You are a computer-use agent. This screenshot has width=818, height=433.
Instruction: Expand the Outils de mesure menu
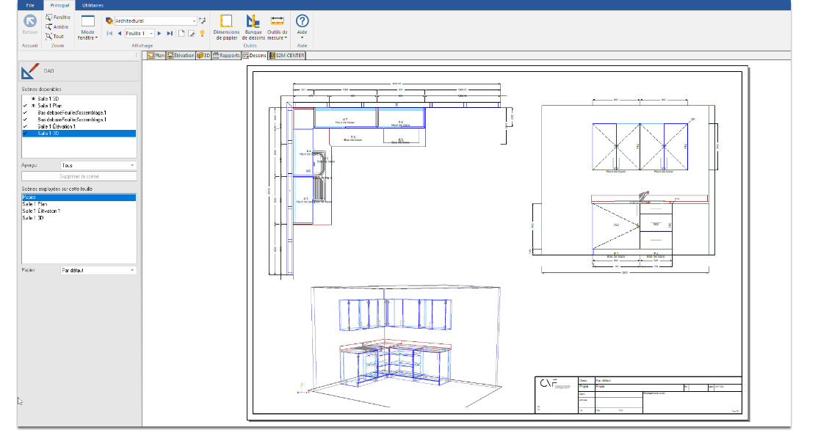[x=277, y=27]
